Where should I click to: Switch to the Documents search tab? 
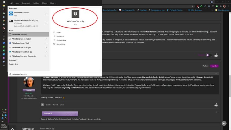(26, 3)
